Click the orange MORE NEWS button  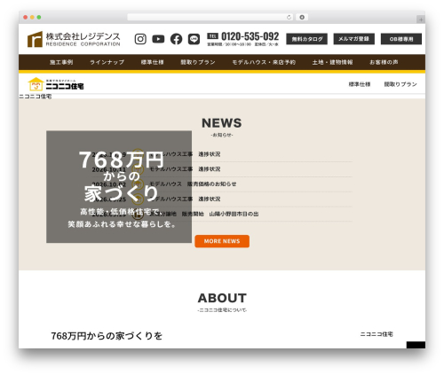pyautogui.click(x=222, y=241)
